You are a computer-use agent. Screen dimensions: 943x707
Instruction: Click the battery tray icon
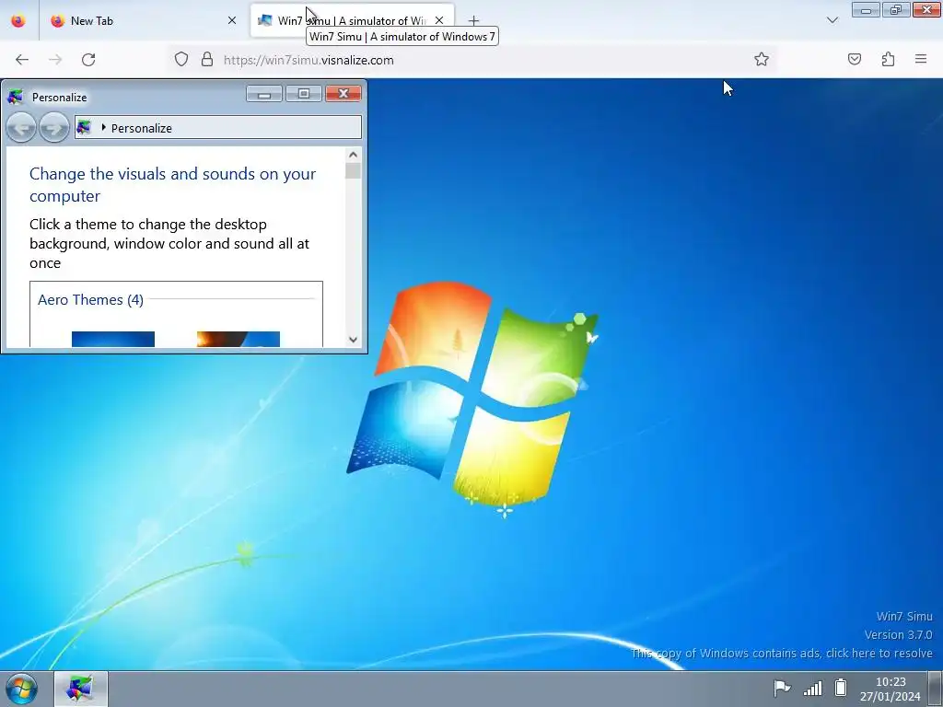click(x=841, y=687)
